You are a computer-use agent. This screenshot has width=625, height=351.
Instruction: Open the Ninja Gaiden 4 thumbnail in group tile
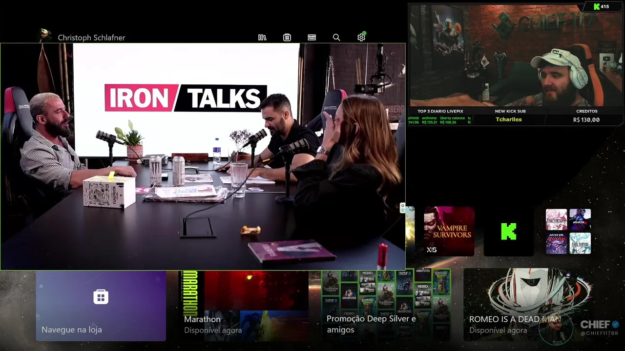click(x=580, y=219)
